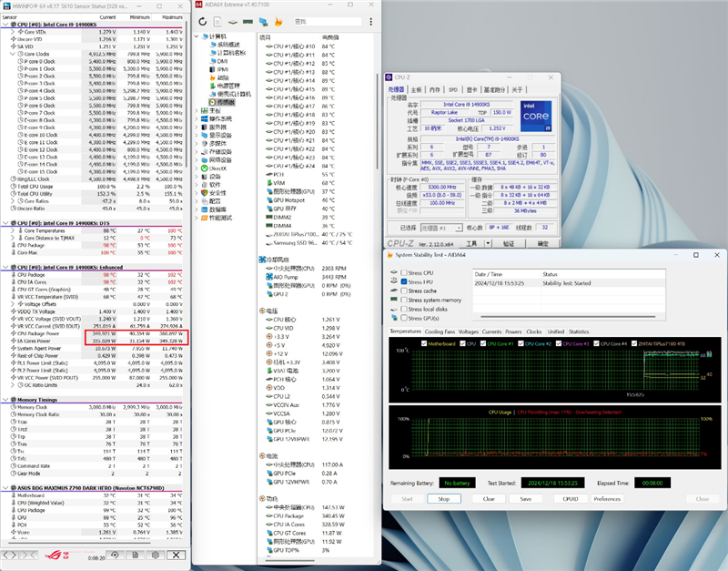Enable the Stress CPU checkbox

(x=404, y=272)
